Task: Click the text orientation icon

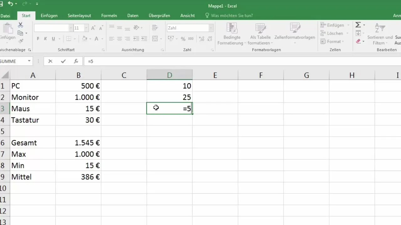Action: 136,28
